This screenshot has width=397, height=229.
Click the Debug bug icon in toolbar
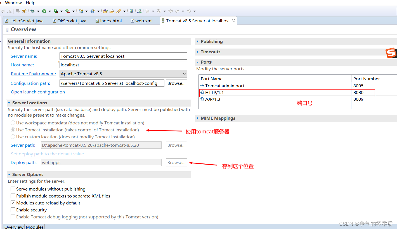[x=33, y=11]
